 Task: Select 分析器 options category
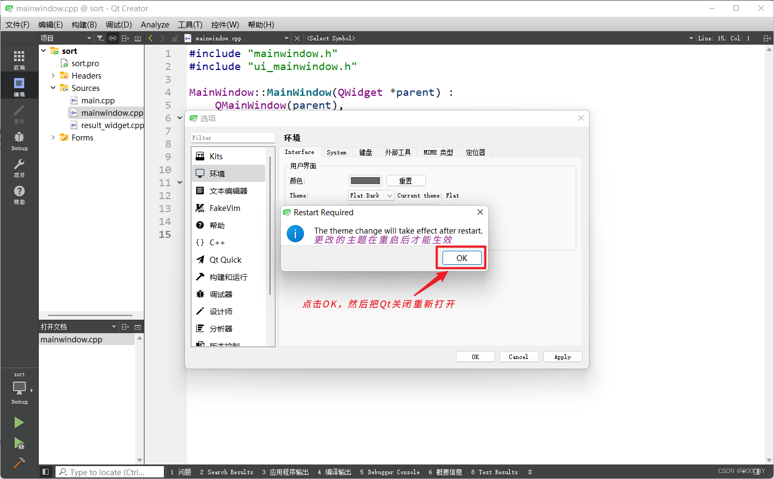[x=229, y=328]
